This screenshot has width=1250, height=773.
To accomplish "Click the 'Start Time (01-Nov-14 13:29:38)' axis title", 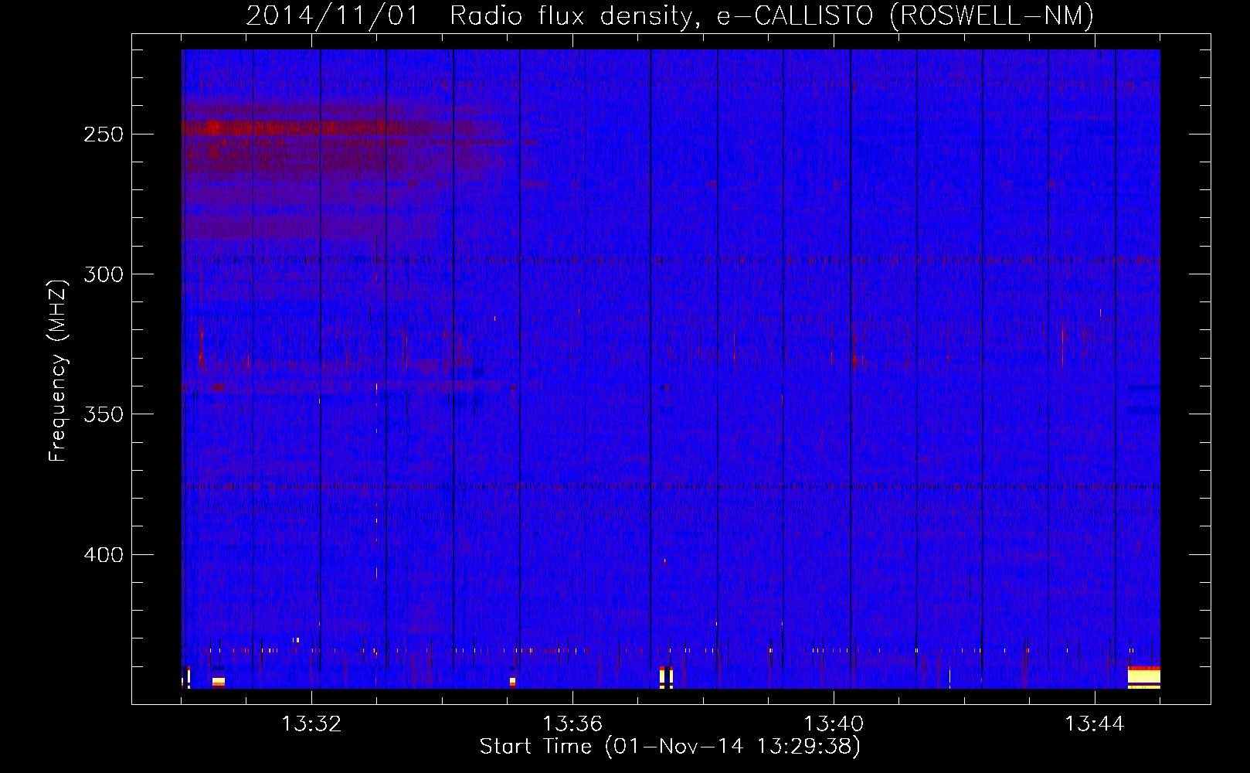I will 670,747.
